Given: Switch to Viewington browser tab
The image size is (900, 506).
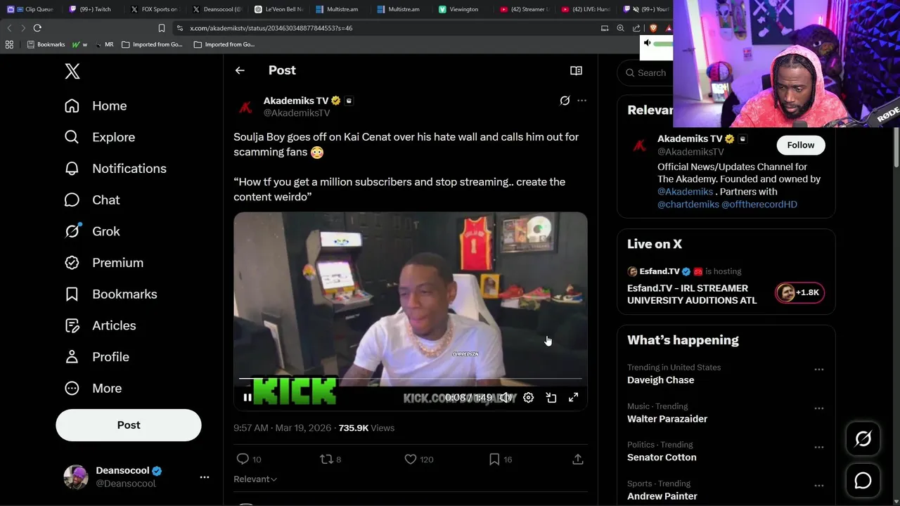Looking at the screenshot, I should [x=458, y=9].
